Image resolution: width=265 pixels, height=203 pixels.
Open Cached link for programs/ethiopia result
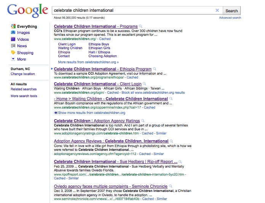pyautogui.click(x=132, y=77)
